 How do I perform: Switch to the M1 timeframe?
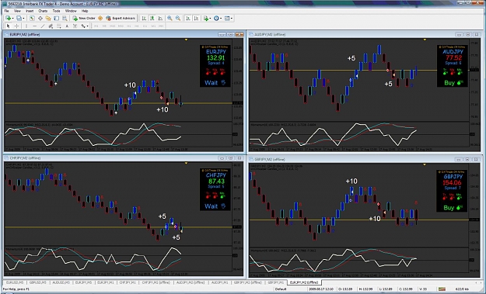tap(96, 26)
